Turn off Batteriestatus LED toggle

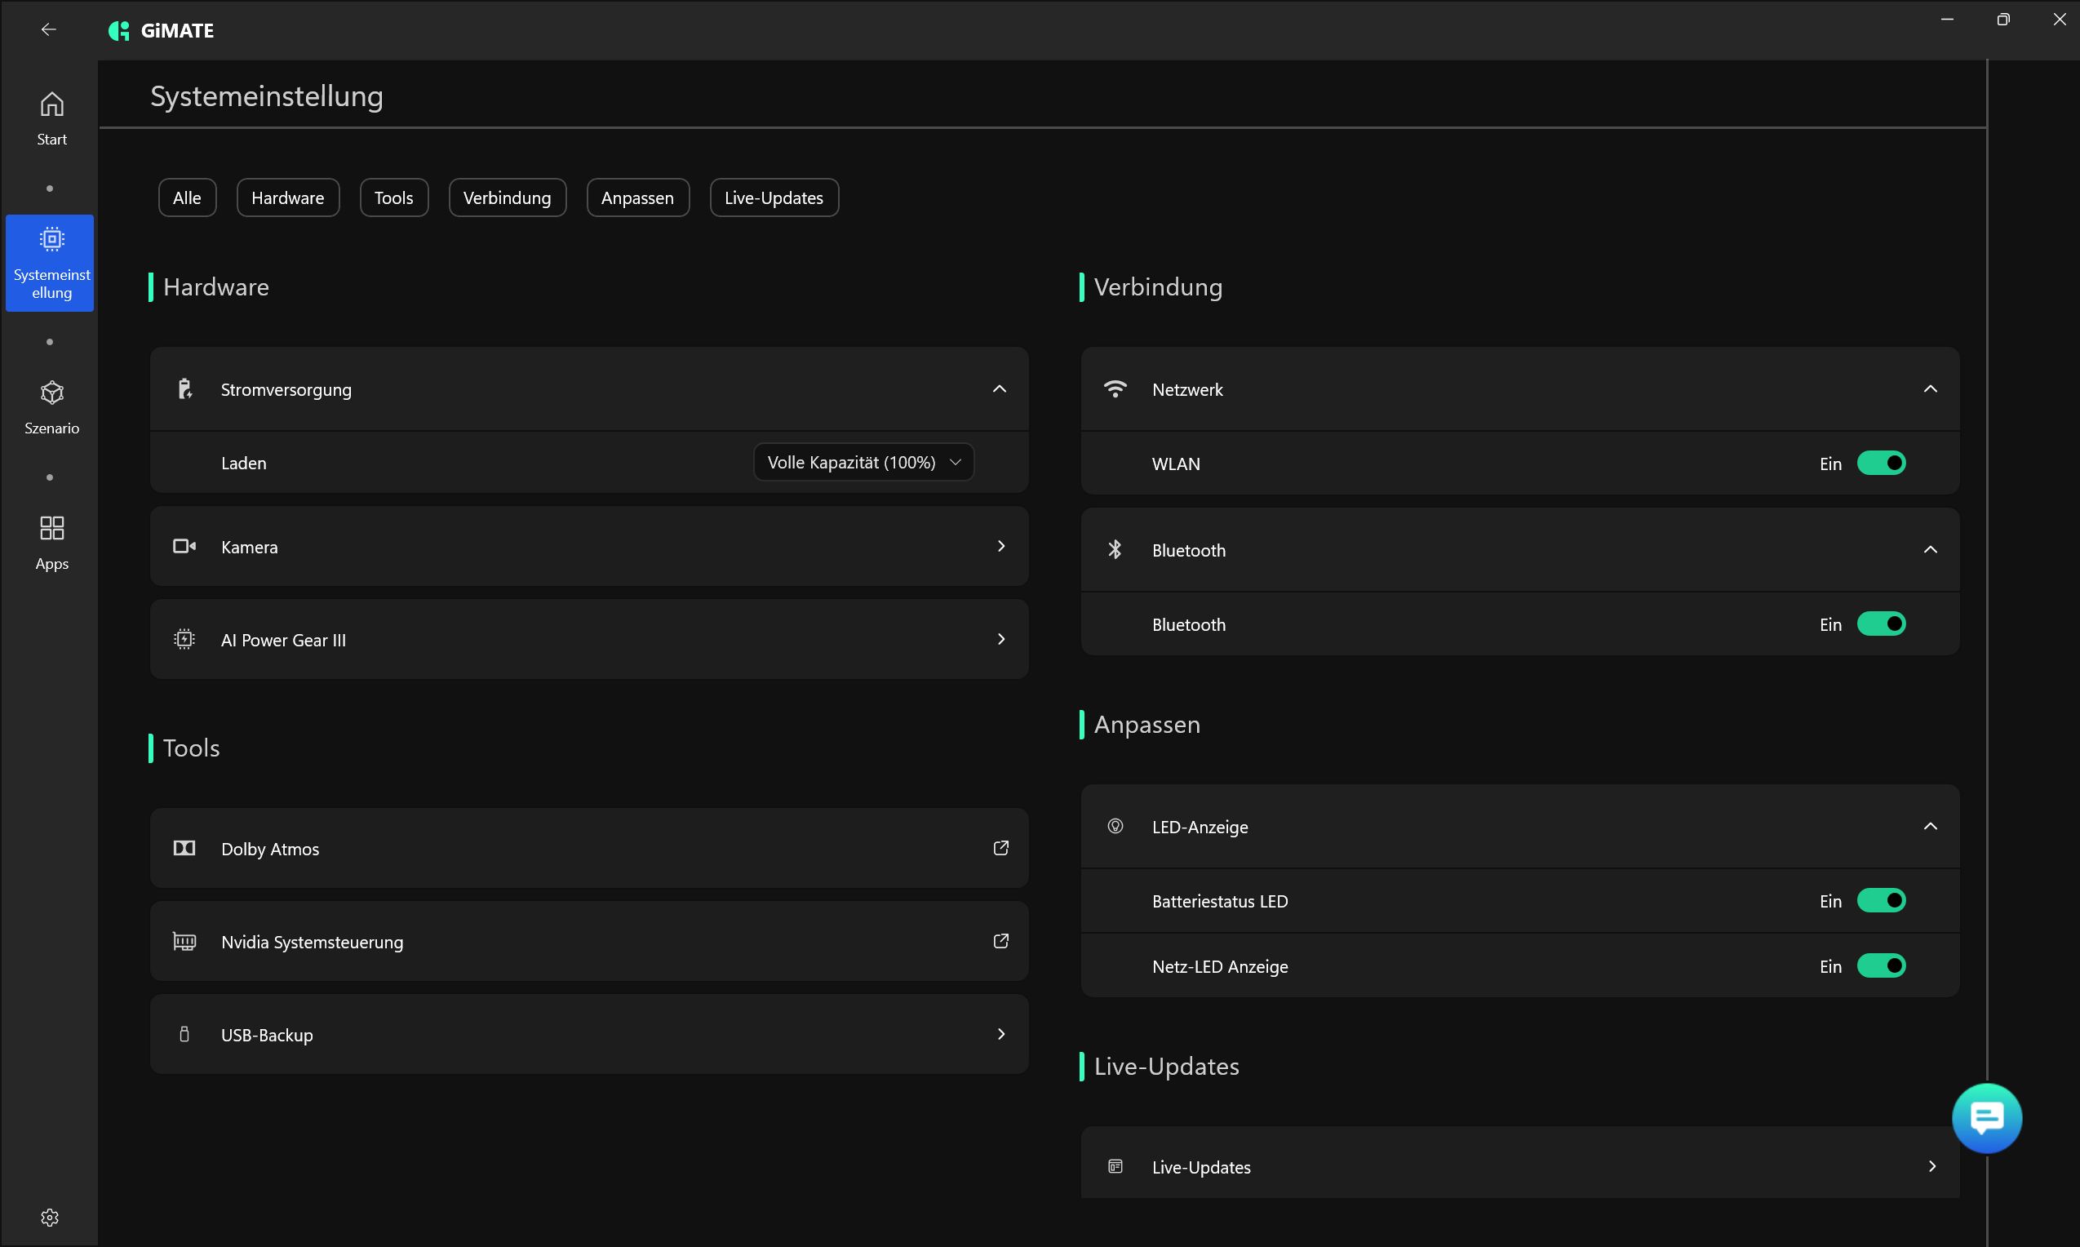point(1881,901)
